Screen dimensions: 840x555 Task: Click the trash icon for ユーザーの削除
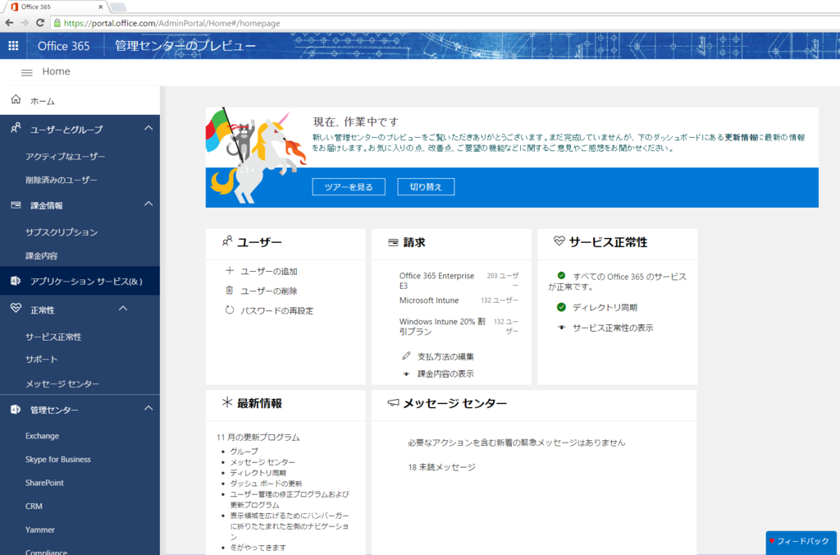[x=230, y=290]
